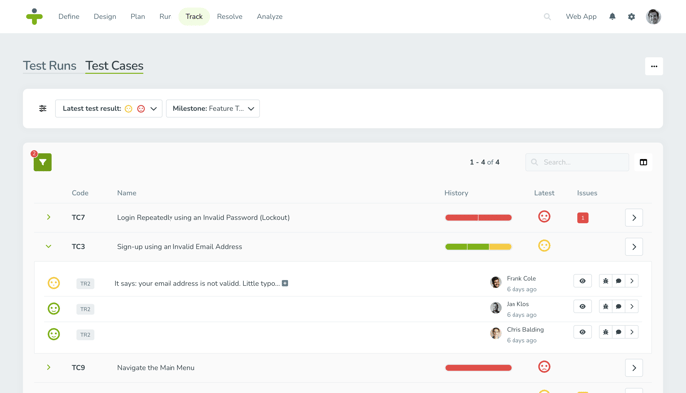
Task: Click yellow neutral face for TC3
Action: (x=544, y=246)
